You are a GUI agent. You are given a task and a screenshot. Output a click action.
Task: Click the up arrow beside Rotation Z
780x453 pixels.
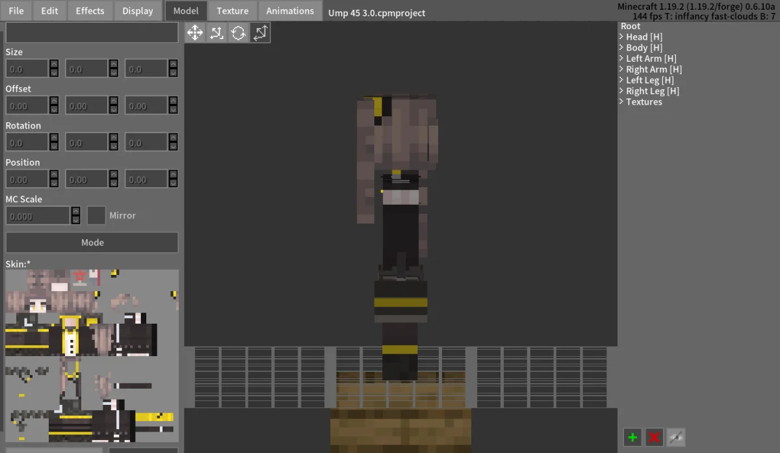173,138
